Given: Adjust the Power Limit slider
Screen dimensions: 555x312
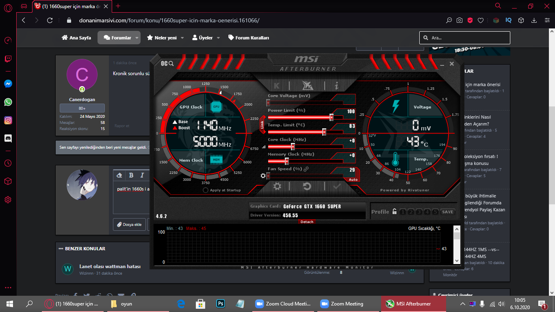Looking at the screenshot, I should click(332, 117).
